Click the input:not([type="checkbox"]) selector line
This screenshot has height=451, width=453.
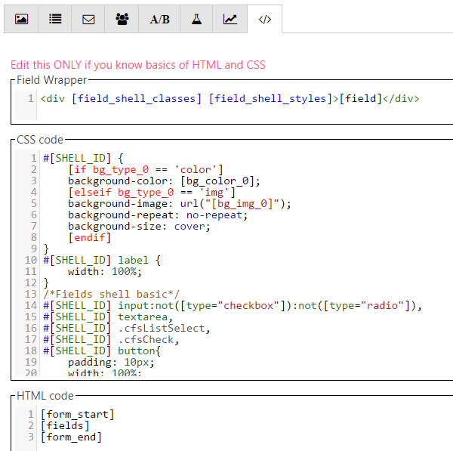pos(233,306)
